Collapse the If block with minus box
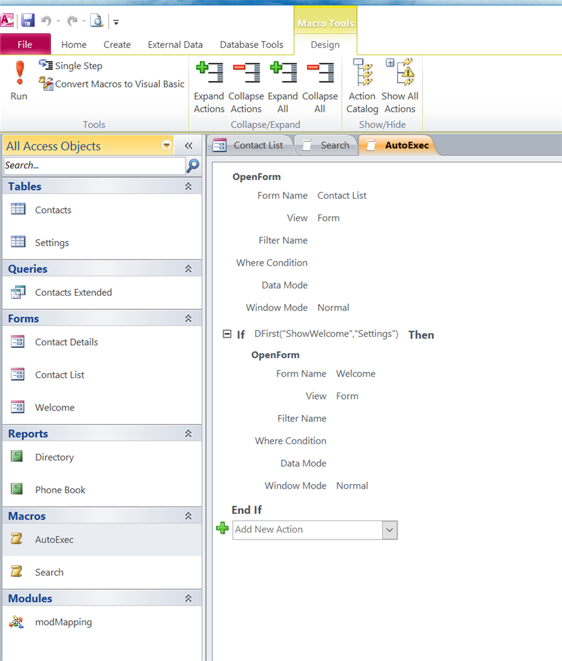Image resolution: width=562 pixels, height=661 pixels. coord(226,334)
